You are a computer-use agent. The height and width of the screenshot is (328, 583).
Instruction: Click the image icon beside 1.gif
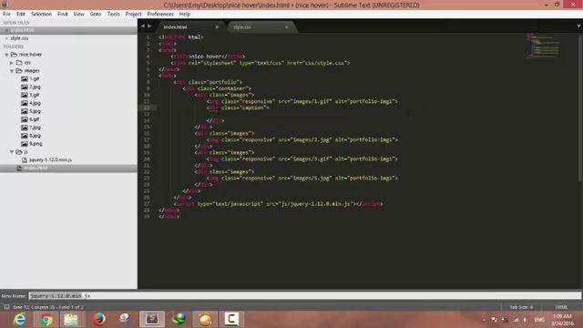(25, 79)
